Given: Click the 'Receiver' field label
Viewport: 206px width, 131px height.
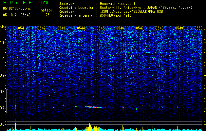Looking at the screenshot, I should pyautogui.click(x=66, y=11).
